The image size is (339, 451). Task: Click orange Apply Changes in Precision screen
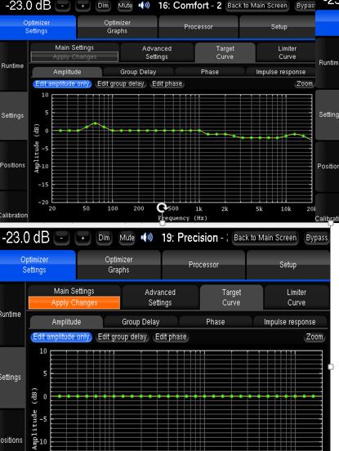pos(74,302)
